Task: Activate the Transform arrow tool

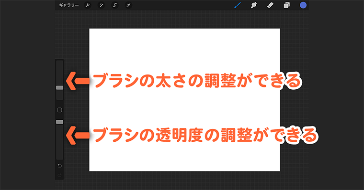Action: pyautogui.click(x=128, y=5)
